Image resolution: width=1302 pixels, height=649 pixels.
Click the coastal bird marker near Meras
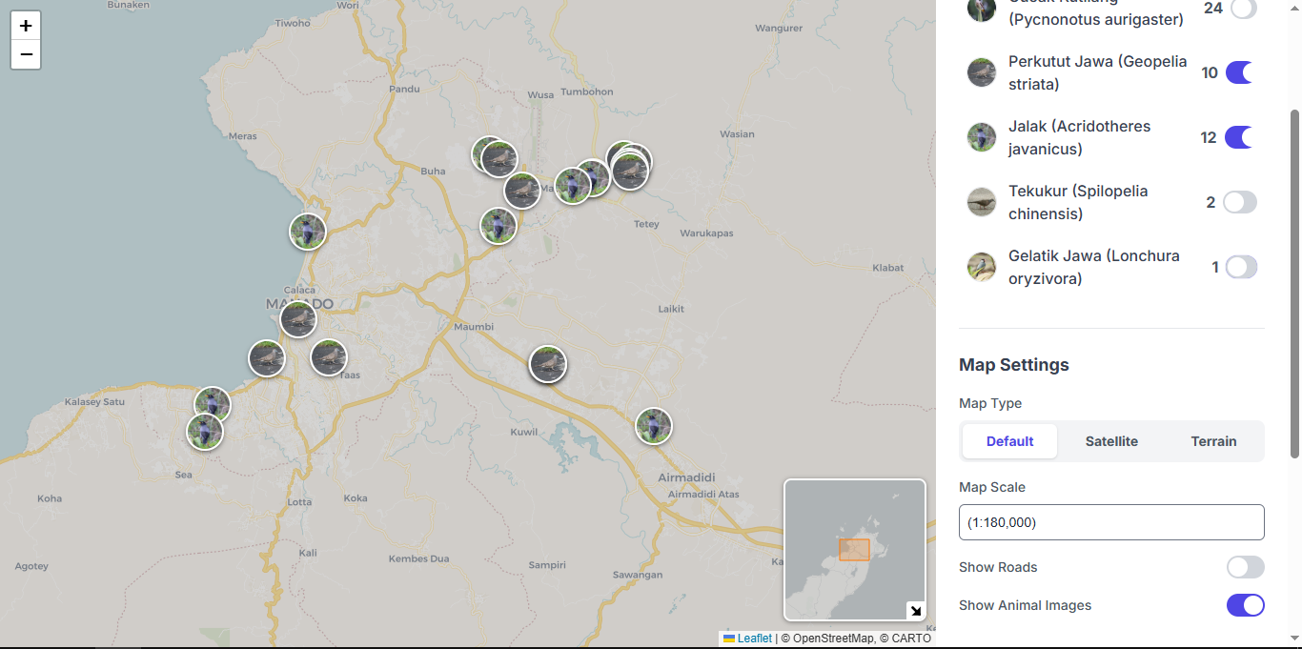pyautogui.click(x=308, y=232)
